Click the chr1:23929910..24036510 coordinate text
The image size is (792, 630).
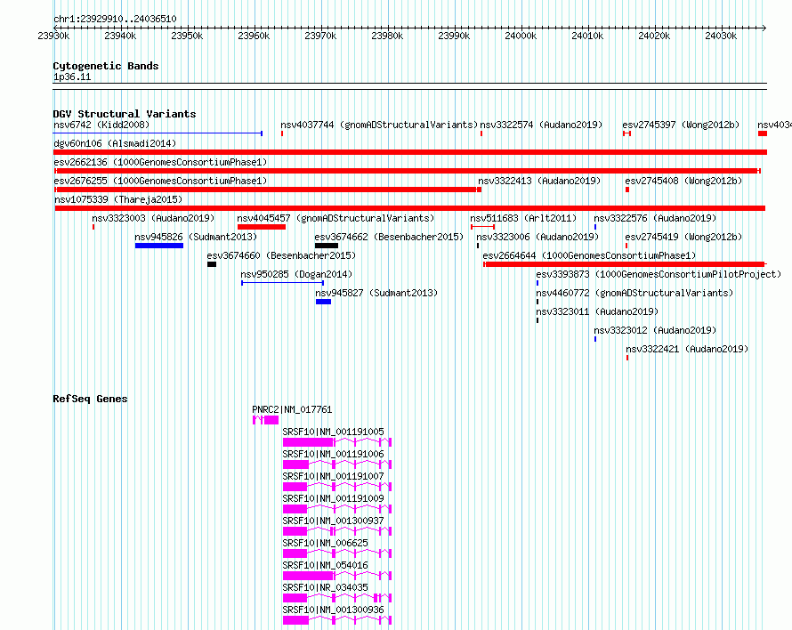(115, 20)
